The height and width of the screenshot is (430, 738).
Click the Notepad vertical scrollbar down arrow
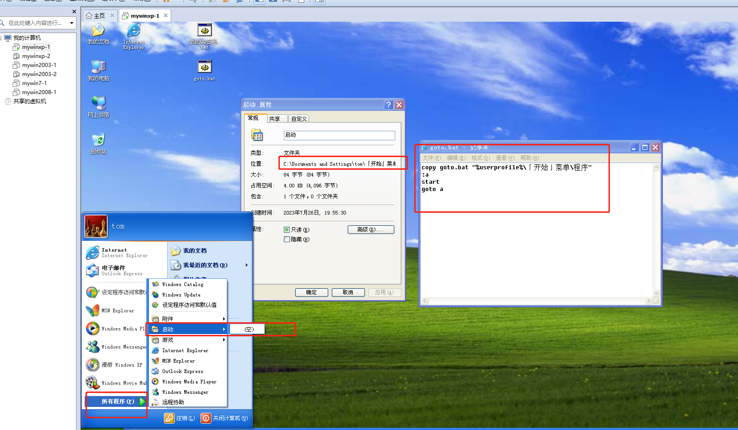(657, 293)
